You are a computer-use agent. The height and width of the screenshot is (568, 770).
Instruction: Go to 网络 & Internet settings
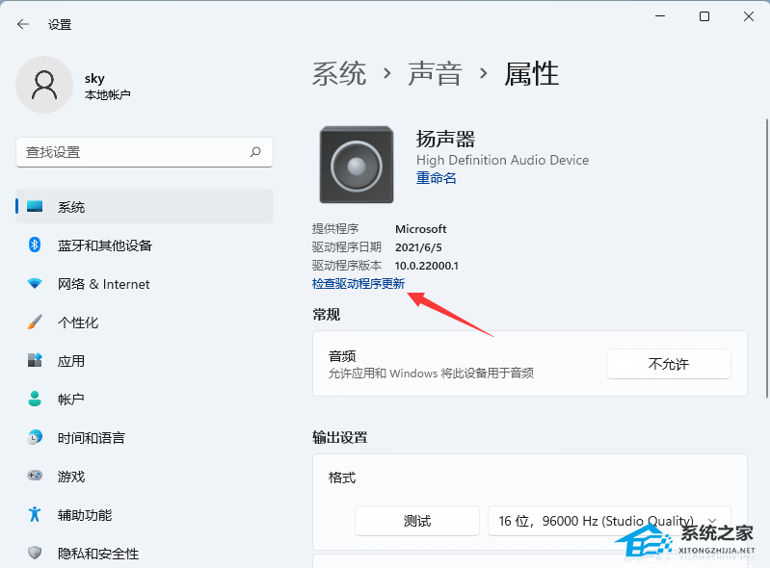(x=145, y=283)
